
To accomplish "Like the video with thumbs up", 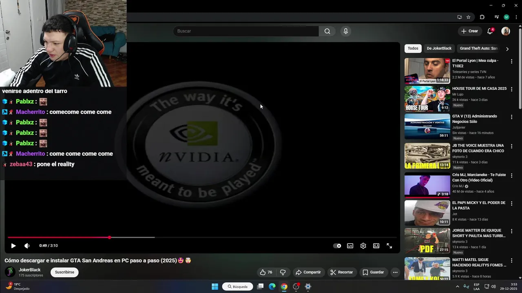I will (x=266, y=272).
